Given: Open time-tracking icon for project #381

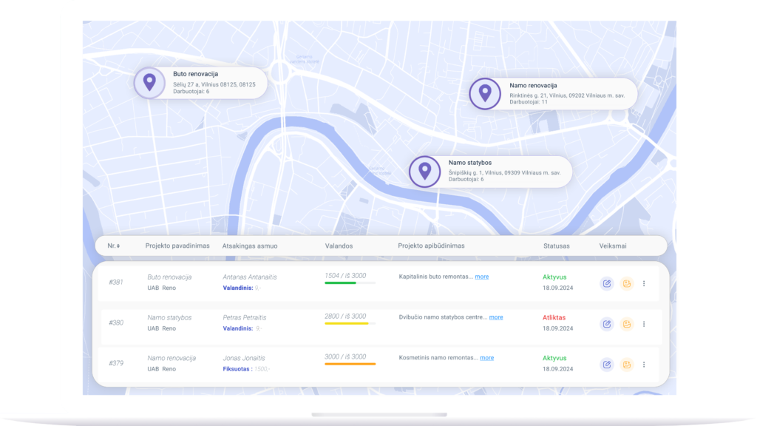Looking at the screenshot, I should pos(627,283).
